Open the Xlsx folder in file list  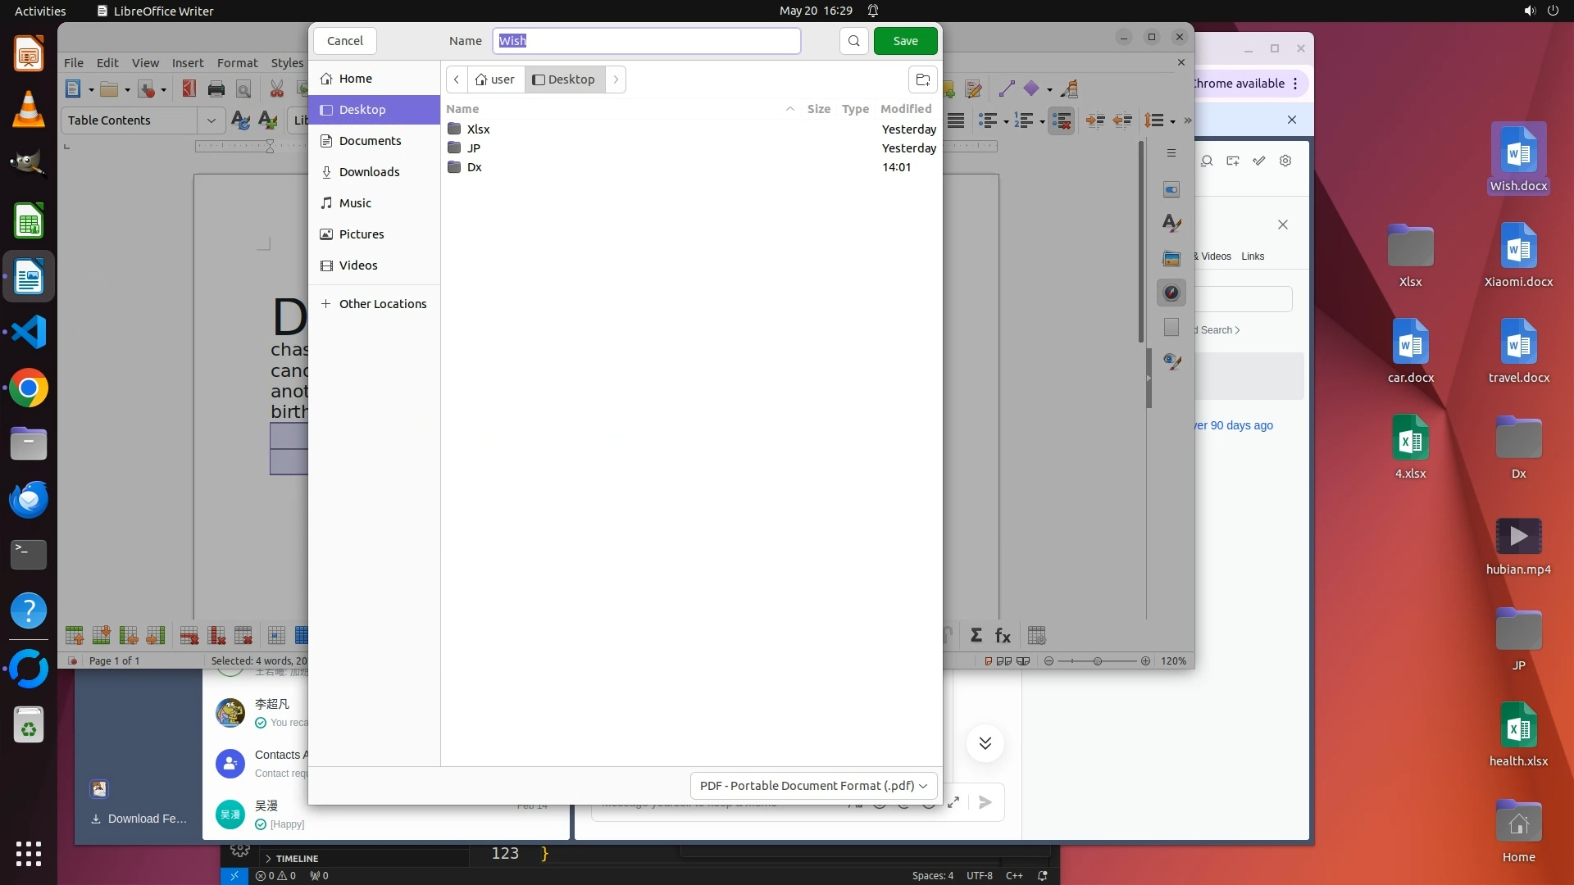coord(478,129)
